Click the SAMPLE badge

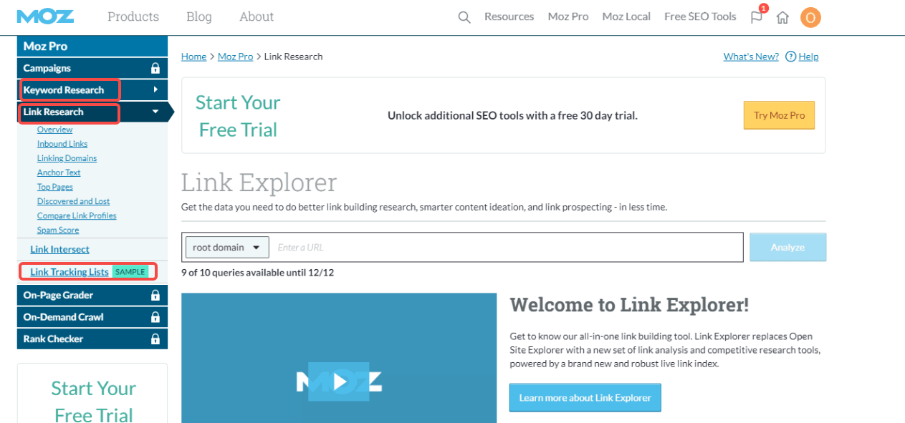(130, 272)
